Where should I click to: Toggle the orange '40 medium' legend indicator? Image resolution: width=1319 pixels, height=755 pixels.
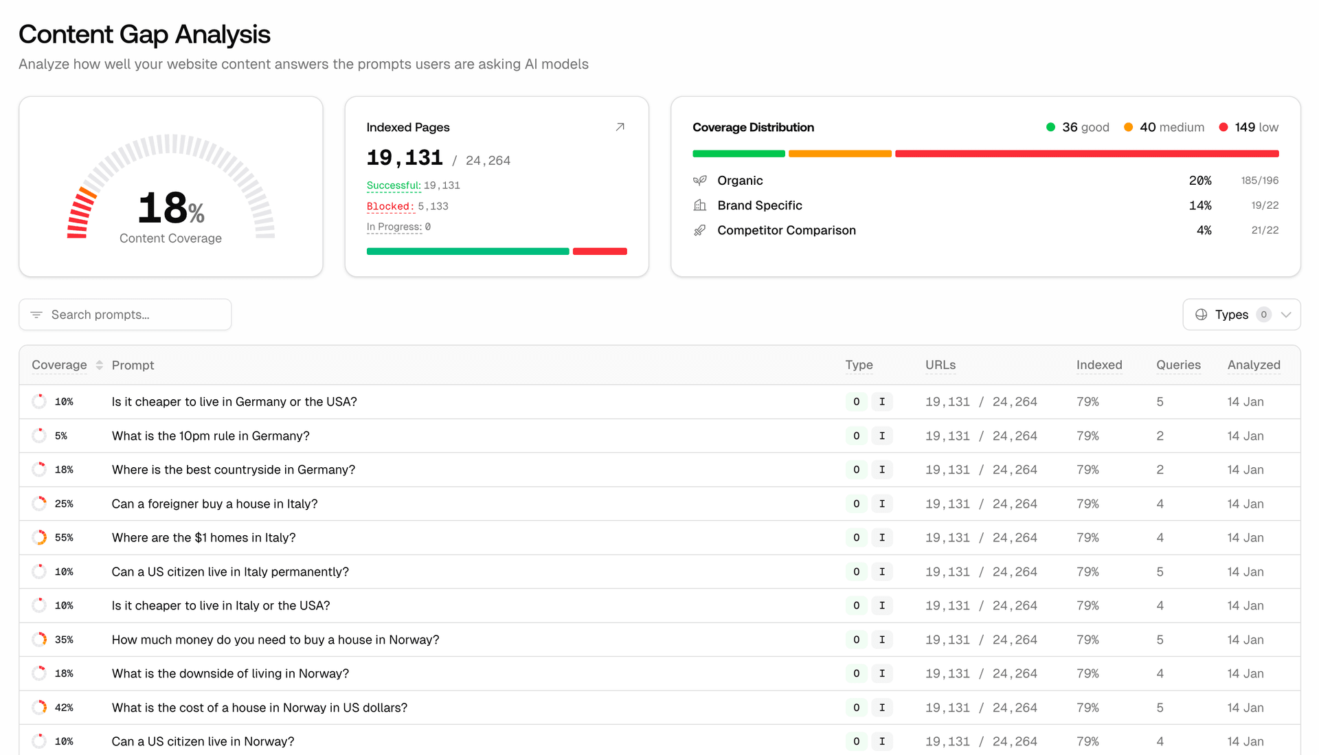tap(1128, 127)
